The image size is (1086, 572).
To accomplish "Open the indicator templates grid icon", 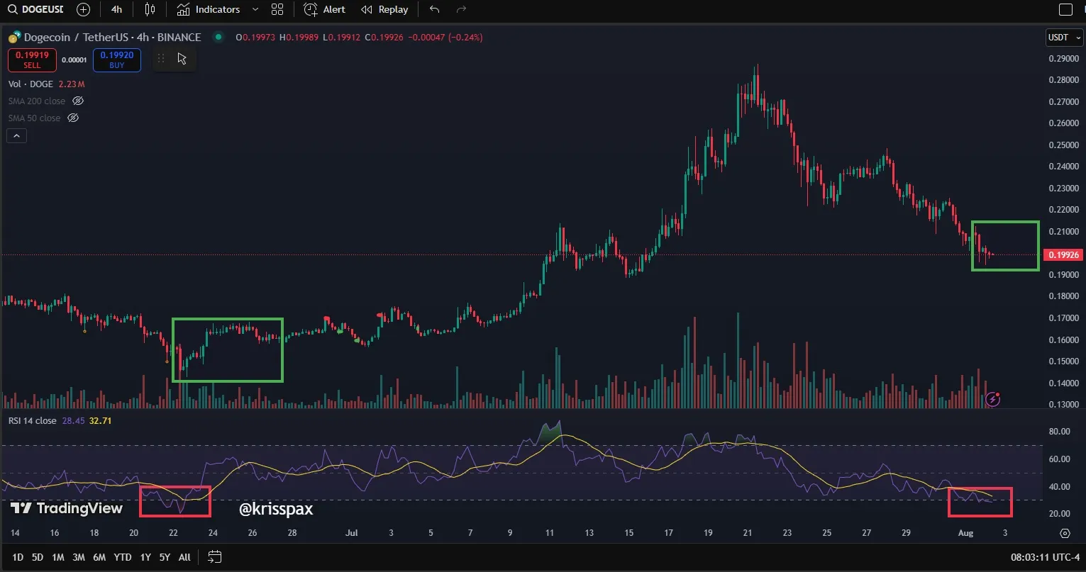I will click(277, 9).
